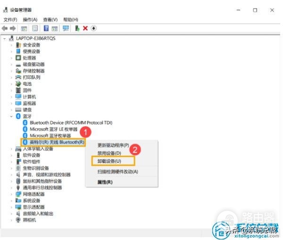Expand the 声音、视频和游戏控制器 category
Image resolution: width=283 pixels, height=240 pixels.
11,174
